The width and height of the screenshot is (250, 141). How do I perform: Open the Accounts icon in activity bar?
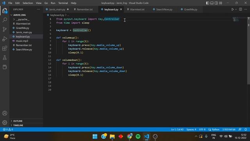(x=5, y=113)
